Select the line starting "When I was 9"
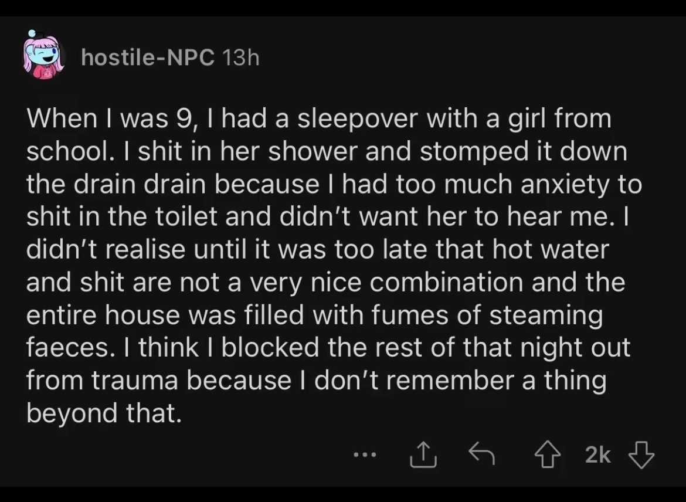686x502 pixels. pos(319,119)
